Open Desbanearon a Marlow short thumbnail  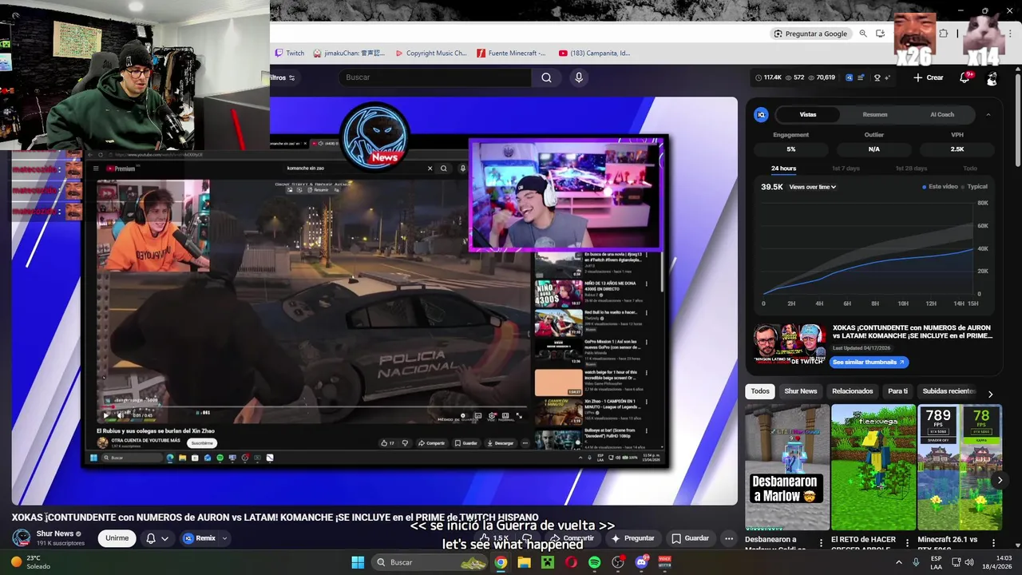(787, 467)
